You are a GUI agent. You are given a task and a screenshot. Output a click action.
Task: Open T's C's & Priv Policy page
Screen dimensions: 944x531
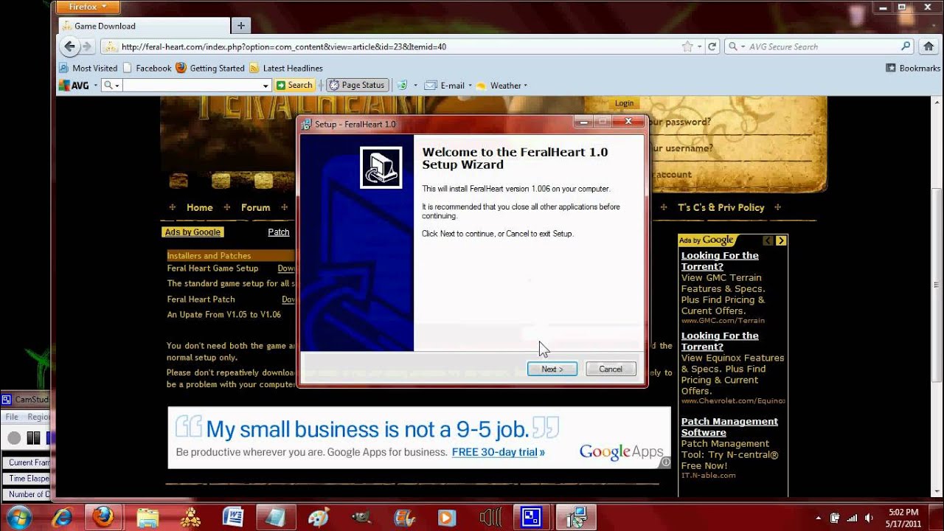click(721, 207)
